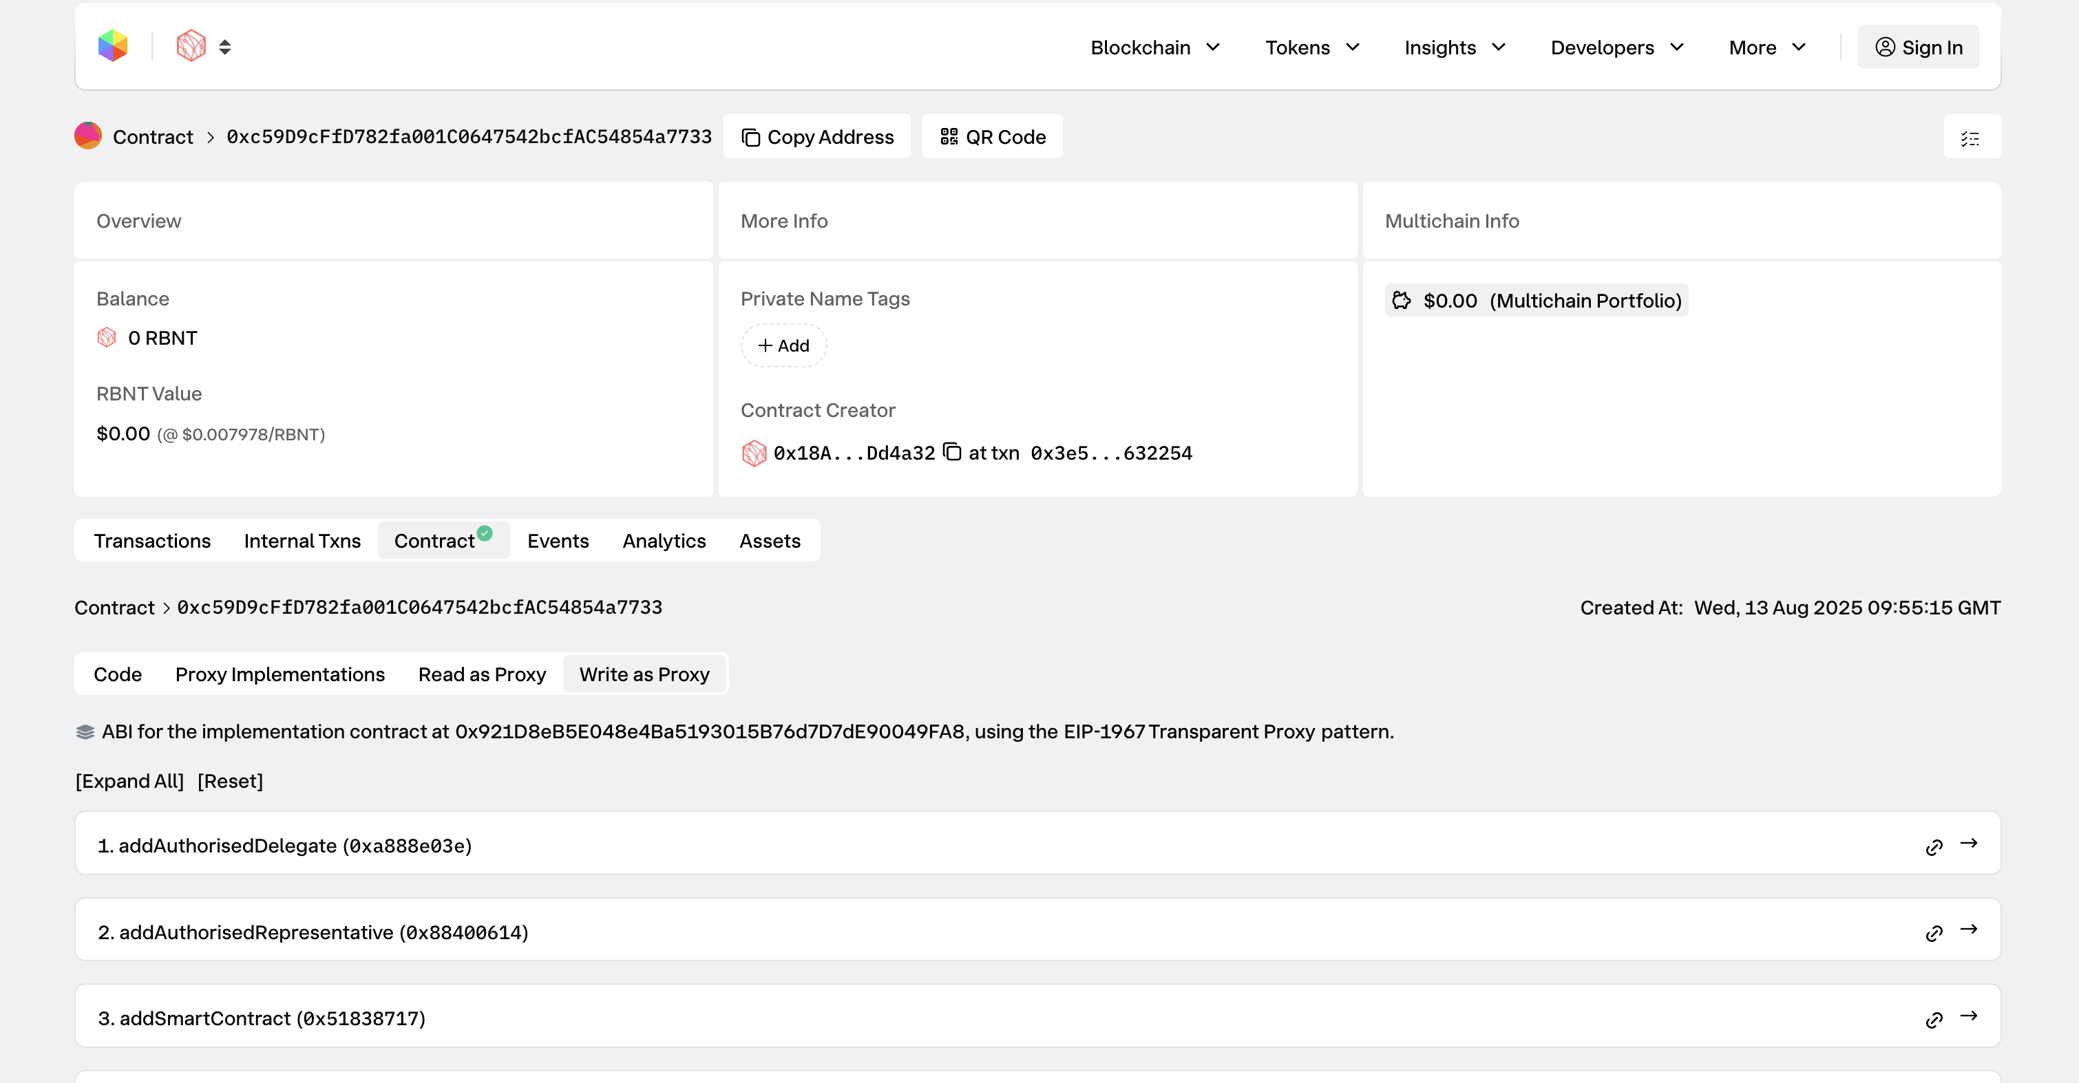Viewport: 2079px width, 1083px height.
Task: Click the Blockscout logo icon
Action: [x=113, y=46]
